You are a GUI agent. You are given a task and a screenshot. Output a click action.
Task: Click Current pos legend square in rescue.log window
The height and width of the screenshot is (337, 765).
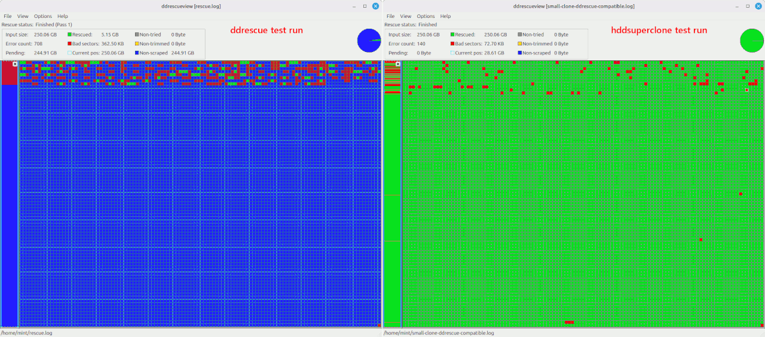(x=70, y=53)
